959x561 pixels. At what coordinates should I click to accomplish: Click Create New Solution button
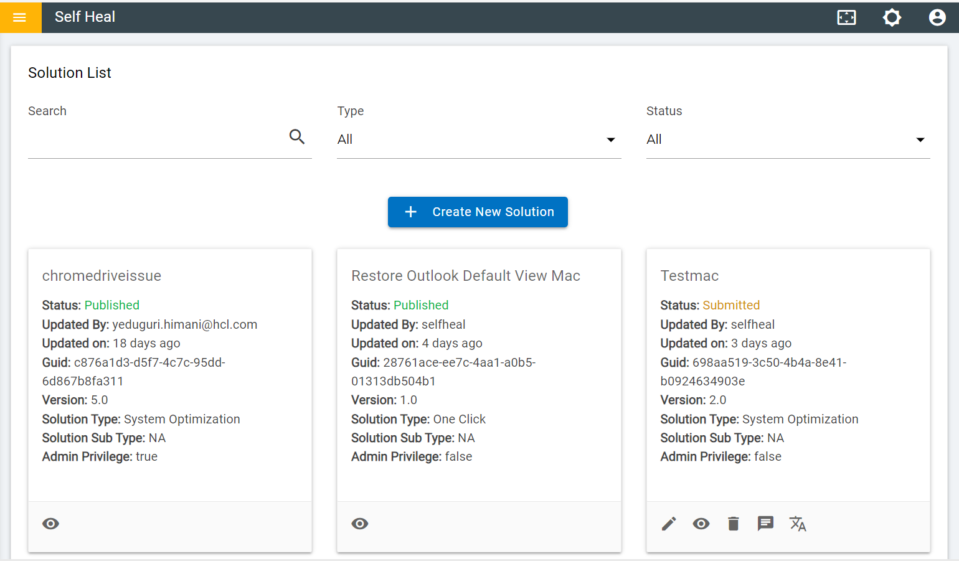[478, 212]
